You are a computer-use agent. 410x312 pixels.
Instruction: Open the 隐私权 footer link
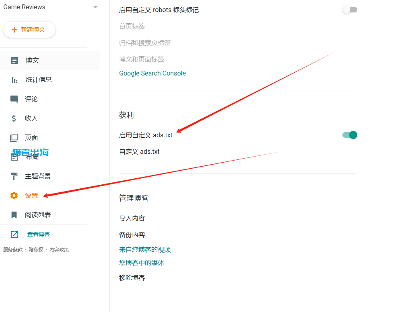pos(36,250)
